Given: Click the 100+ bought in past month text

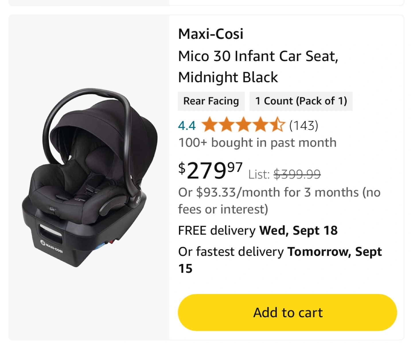Looking at the screenshot, I should tap(257, 143).
